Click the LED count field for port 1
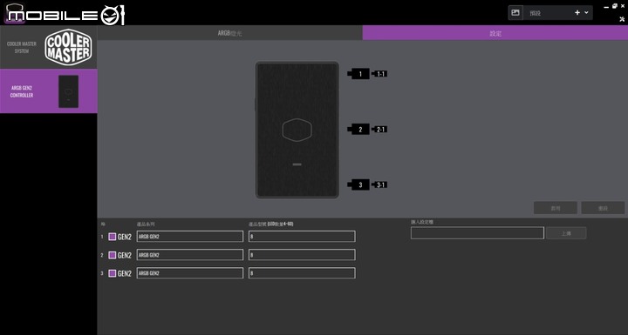 click(x=302, y=237)
